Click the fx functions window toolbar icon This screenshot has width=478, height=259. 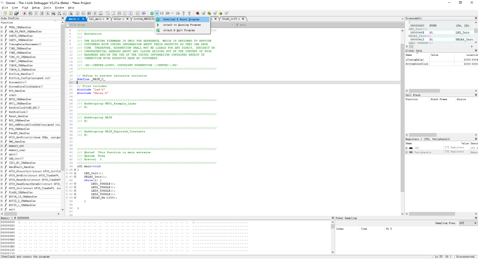[119, 13]
